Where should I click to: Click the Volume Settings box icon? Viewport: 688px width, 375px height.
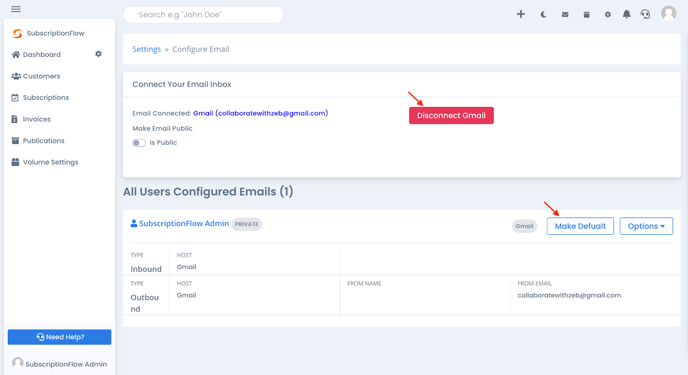tap(15, 162)
